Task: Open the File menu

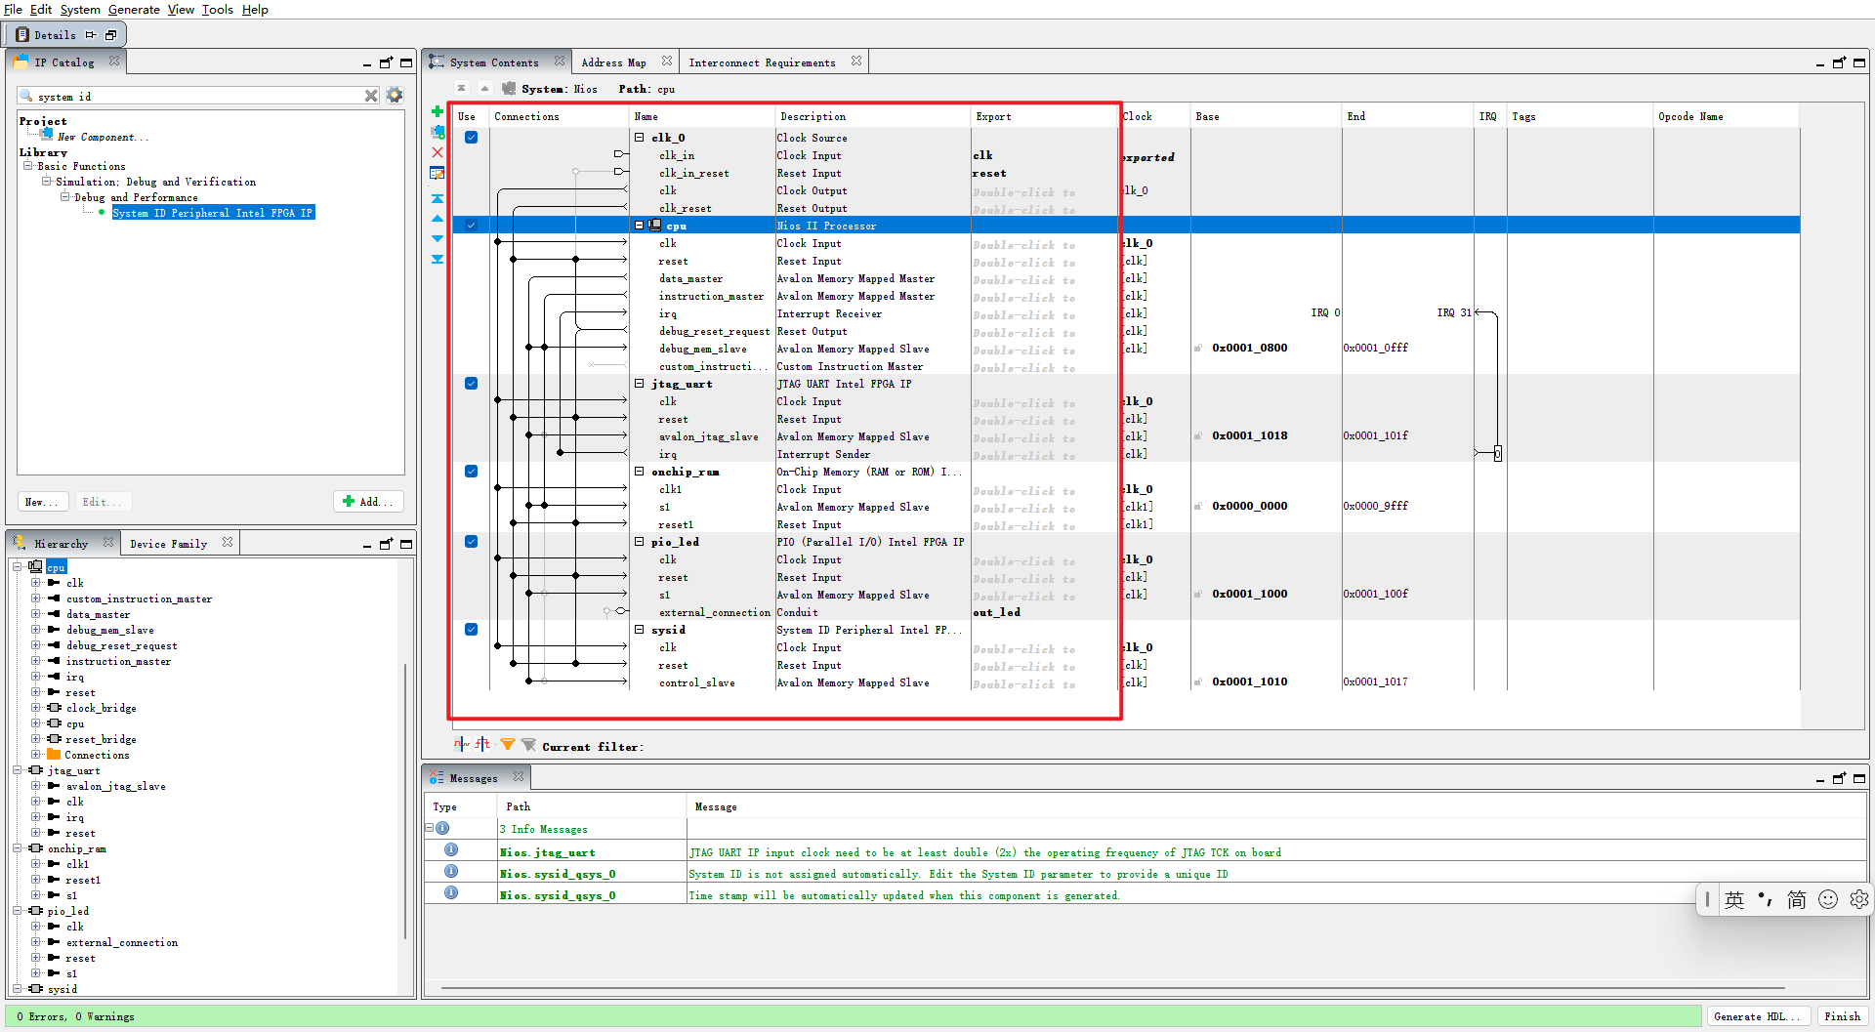Action: pos(13,9)
